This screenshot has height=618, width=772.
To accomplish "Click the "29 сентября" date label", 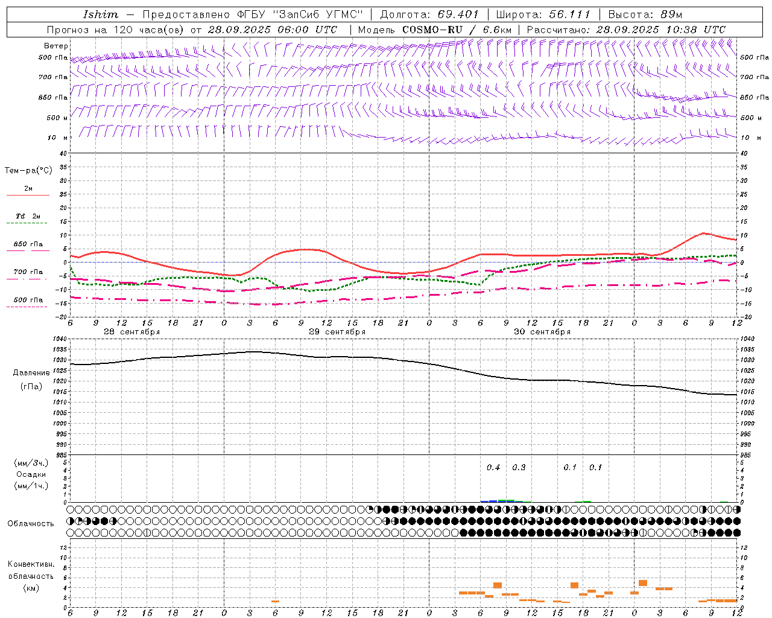I will (x=337, y=332).
